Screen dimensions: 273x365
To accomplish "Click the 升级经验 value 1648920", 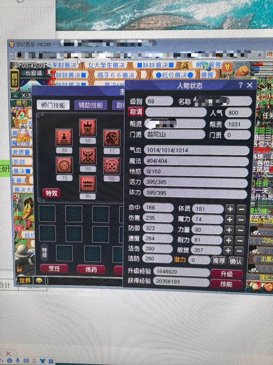I will [x=182, y=271].
